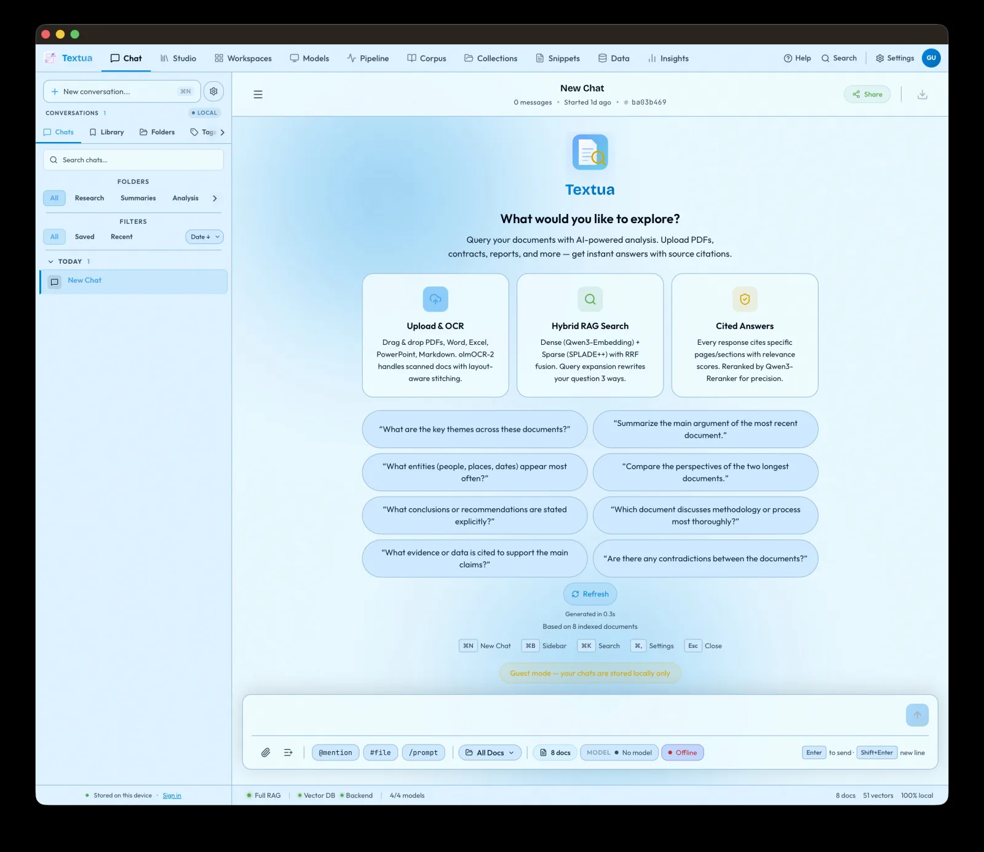The image size is (984, 852).
Task: Toggle the hamburger menu in chat header
Action: click(258, 94)
